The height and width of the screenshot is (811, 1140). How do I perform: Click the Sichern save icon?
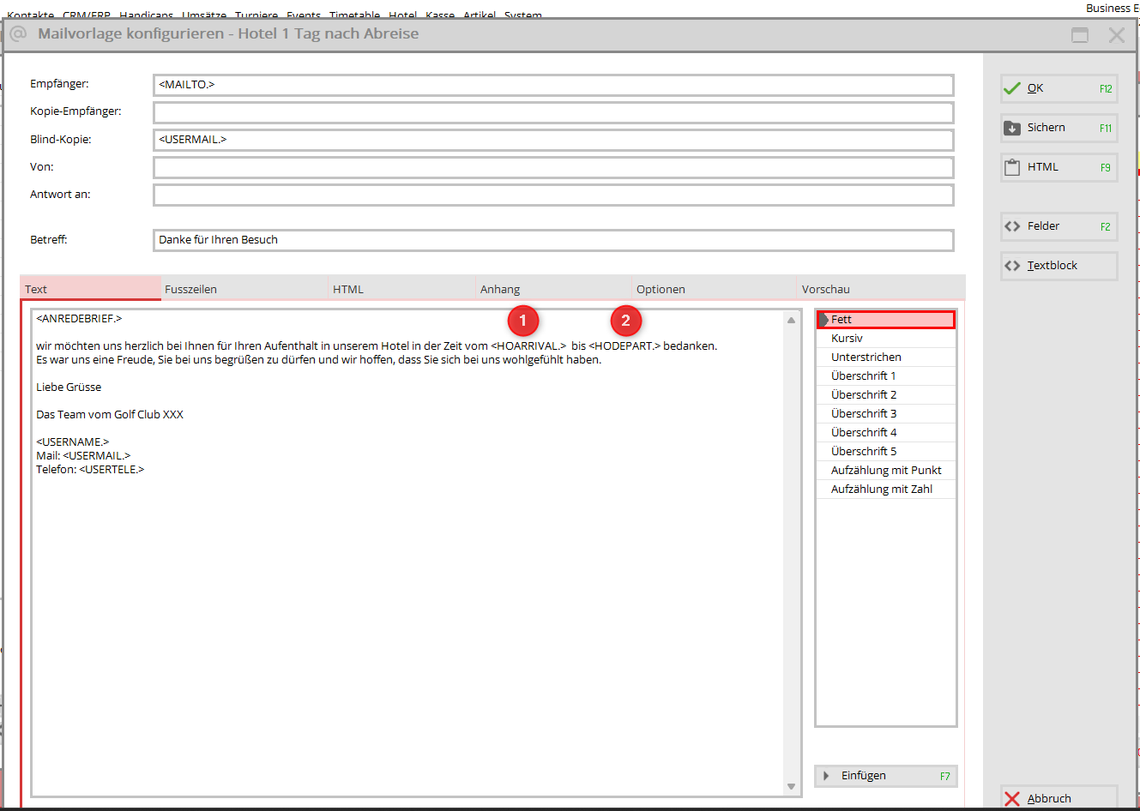(1012, 128)
